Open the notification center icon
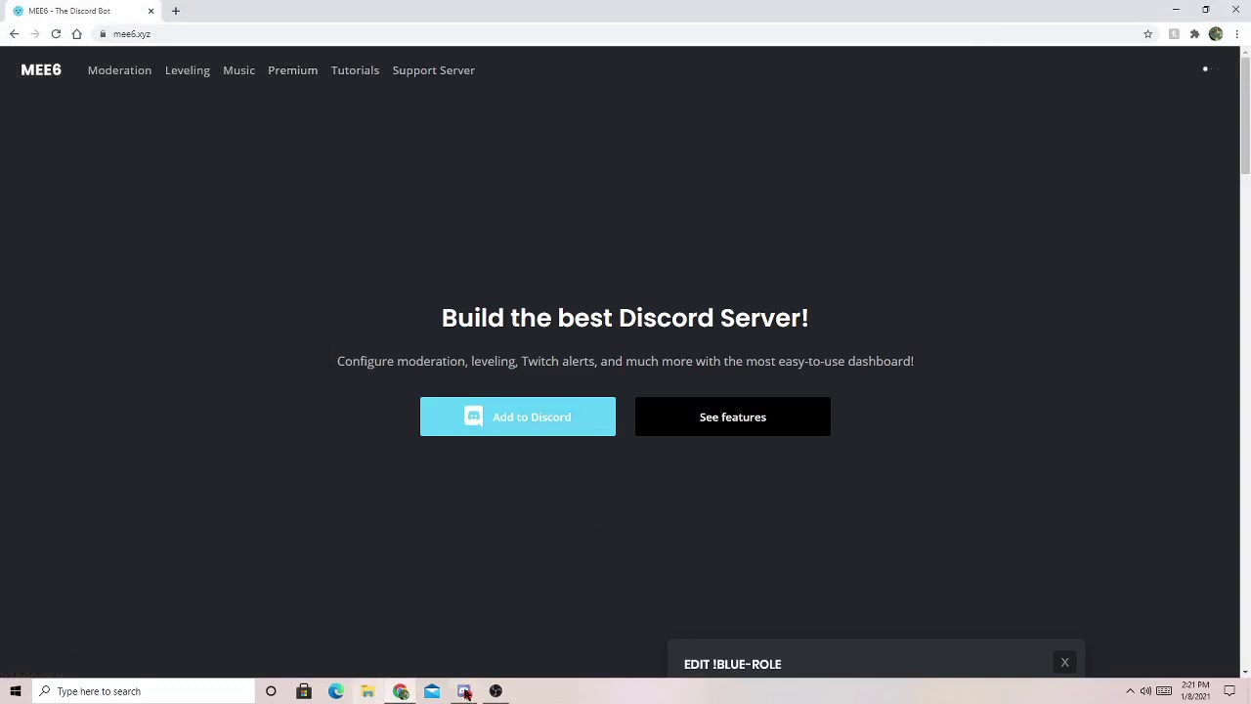1251x704 pixels. [1229, 691]
